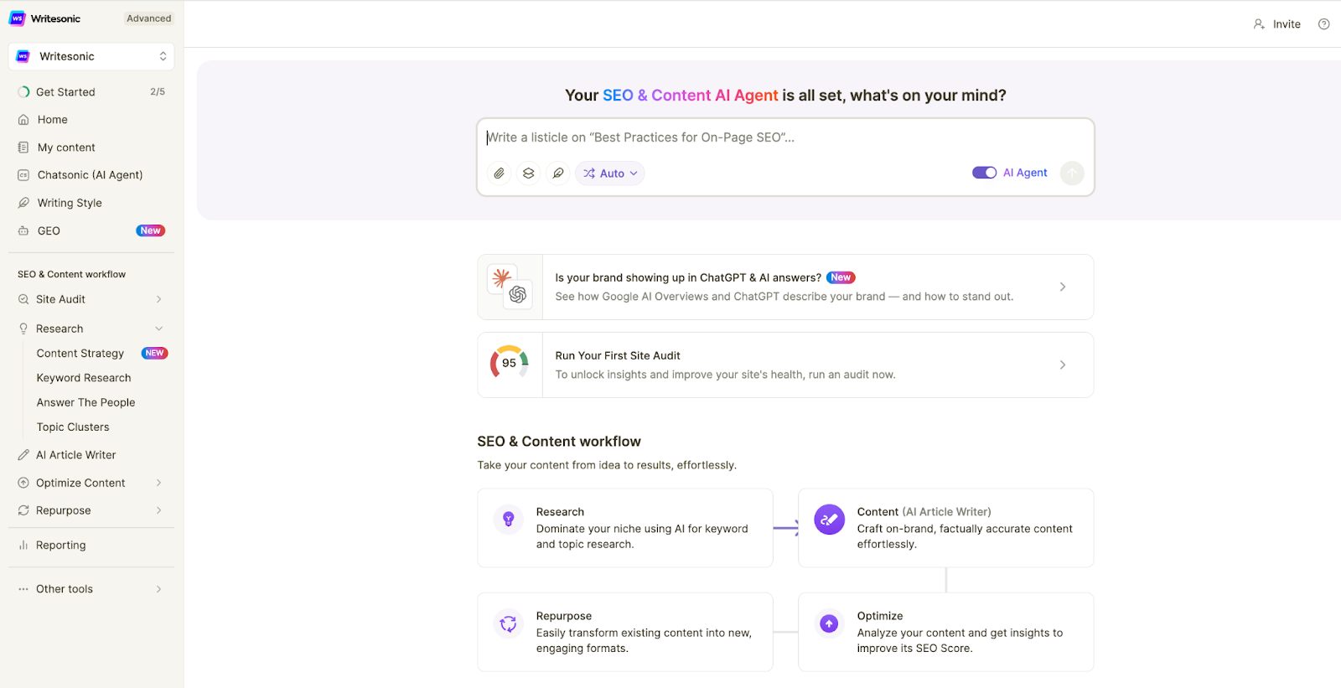The height and width of the screenshot is (688, 1341).
Task: Open the Auto model dropdown
Action: click(x=610, y=173)
